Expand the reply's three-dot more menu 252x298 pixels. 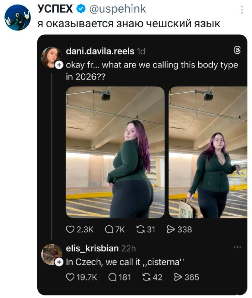[x=237, y=247]
